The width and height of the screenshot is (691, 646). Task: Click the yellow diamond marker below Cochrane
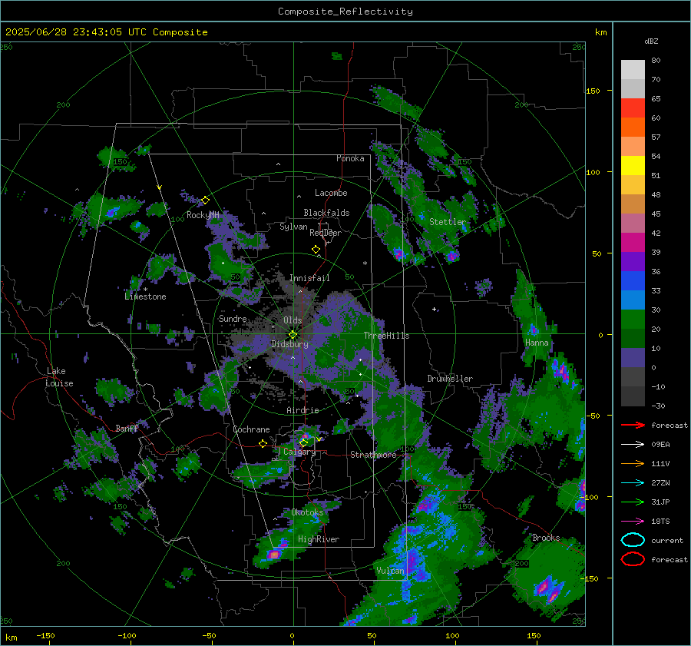coord(263,443)
